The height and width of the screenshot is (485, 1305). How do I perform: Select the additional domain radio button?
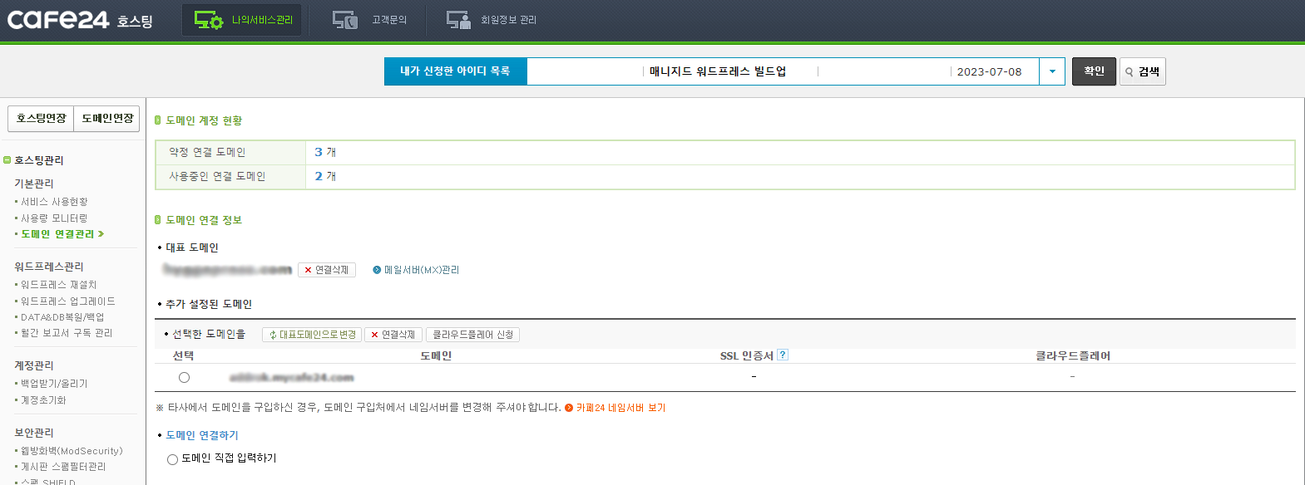coord(184,377)
